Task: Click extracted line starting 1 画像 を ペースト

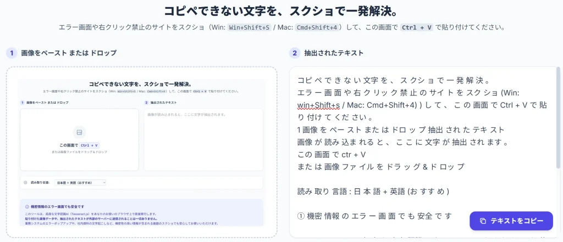Action: [x=401, y=130]
